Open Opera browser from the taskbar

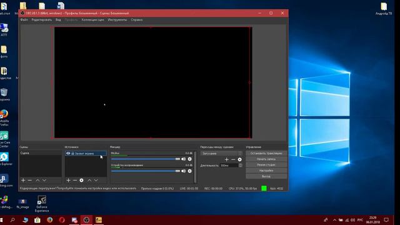(62, 220)
